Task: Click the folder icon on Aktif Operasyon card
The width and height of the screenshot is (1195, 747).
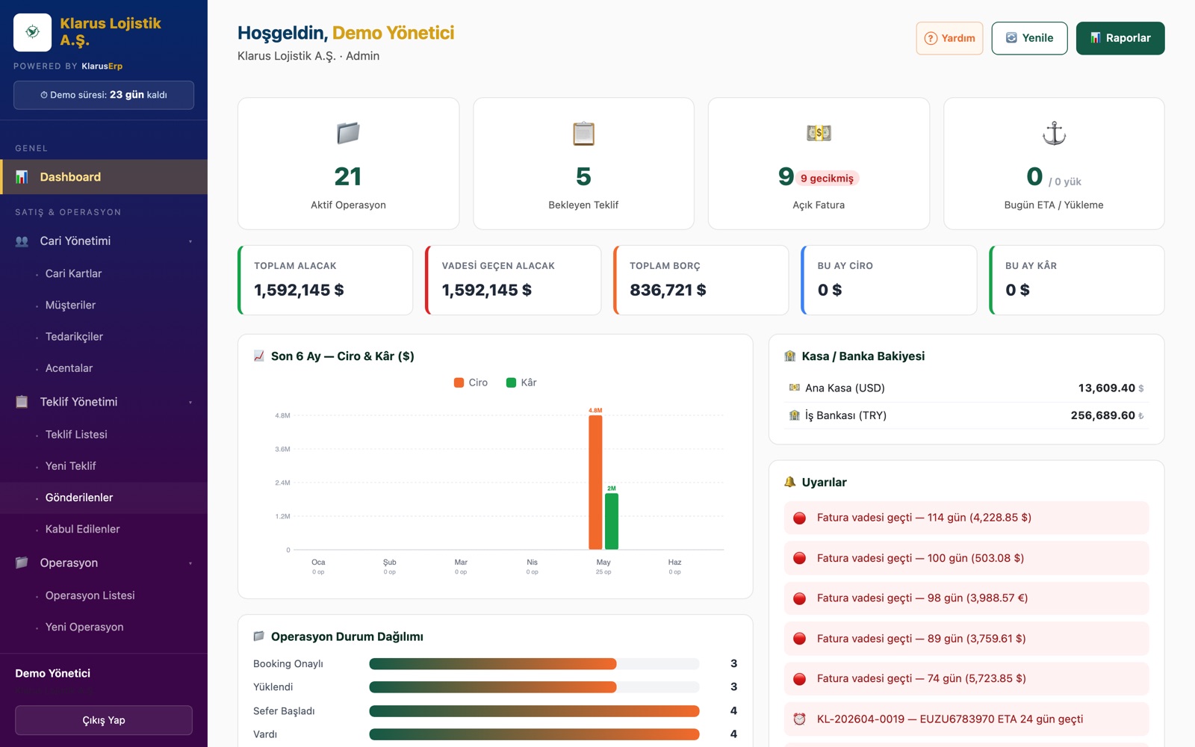Action: pyautogui.click(x=348, y=134)
